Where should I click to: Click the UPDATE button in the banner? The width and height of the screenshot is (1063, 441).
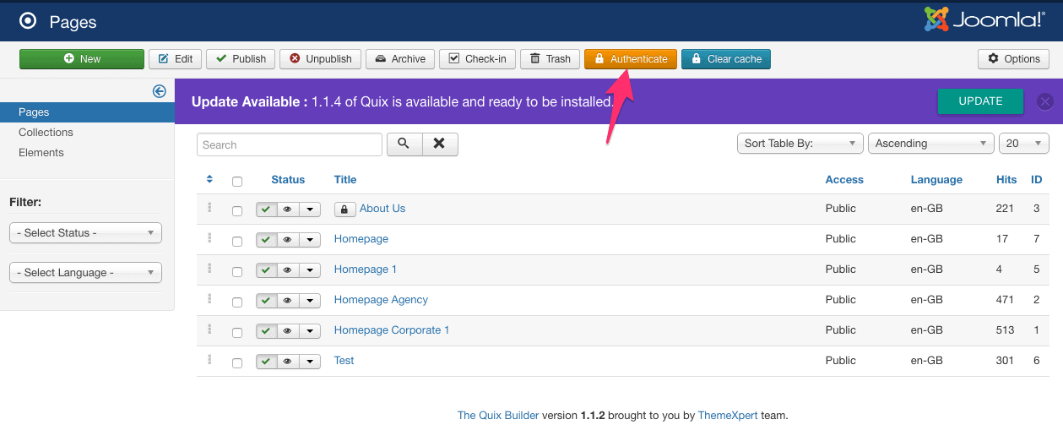coord(980,101)
